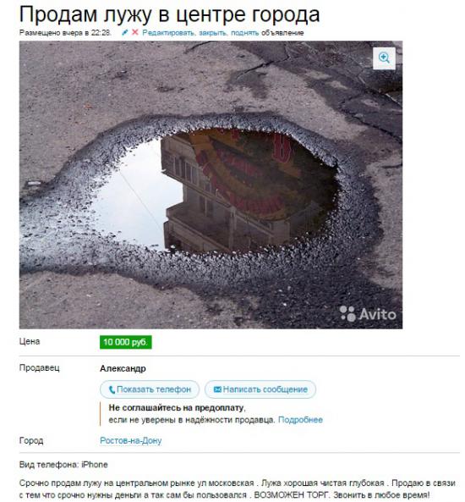
Task: Open the puddle photo in full view
Action: pos(211,185)
